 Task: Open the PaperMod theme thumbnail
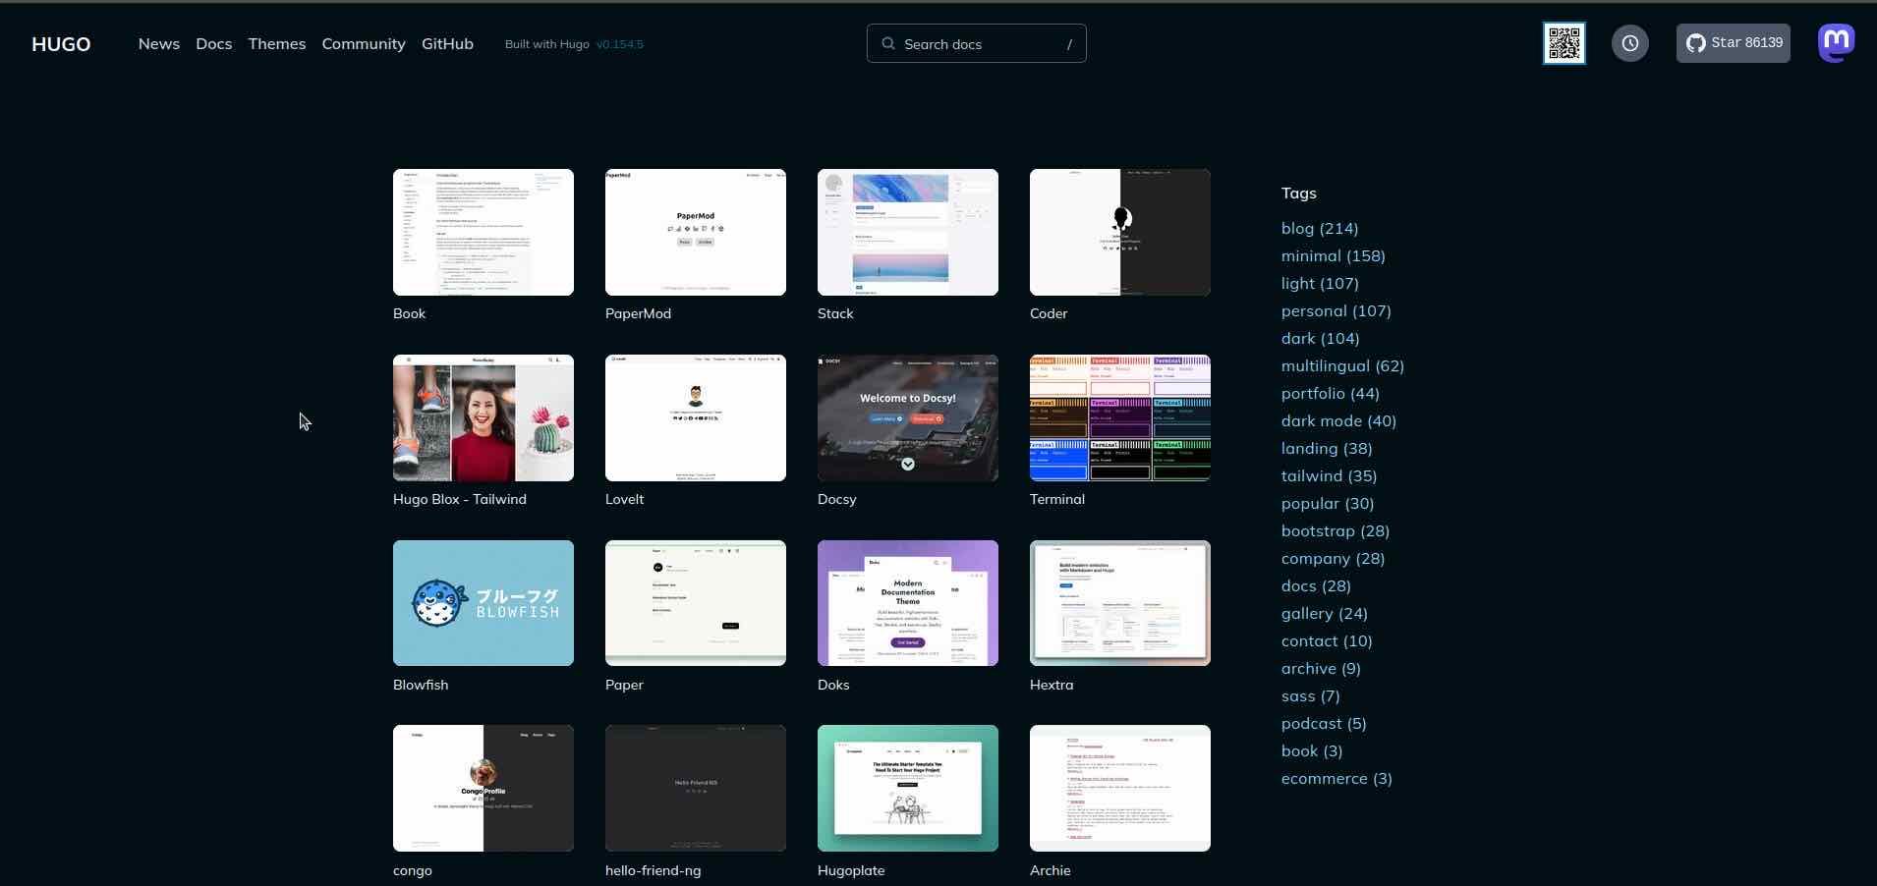(x=696, y=232)
